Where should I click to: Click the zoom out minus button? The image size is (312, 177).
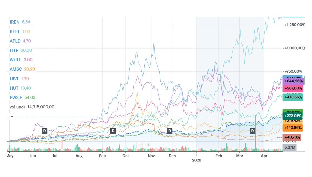tap(140, 145)
